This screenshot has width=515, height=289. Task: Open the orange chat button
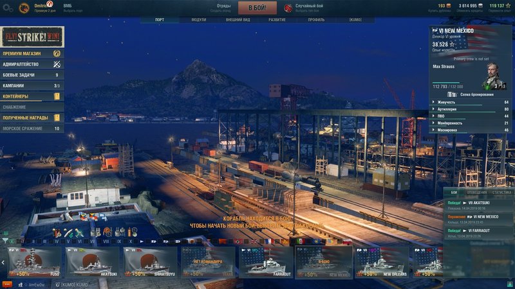tap(7, 285)
